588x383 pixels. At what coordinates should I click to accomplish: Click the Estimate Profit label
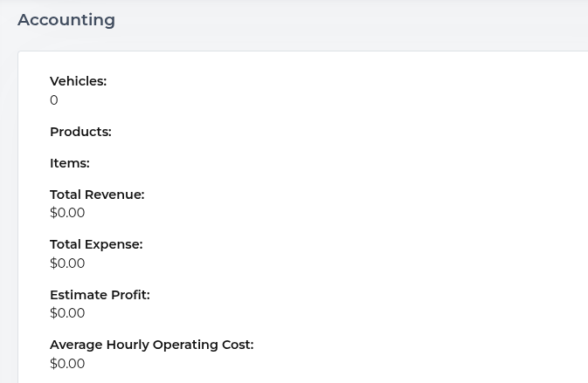[100, 295]
